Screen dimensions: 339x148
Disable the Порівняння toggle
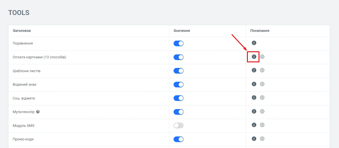point(178,43)
